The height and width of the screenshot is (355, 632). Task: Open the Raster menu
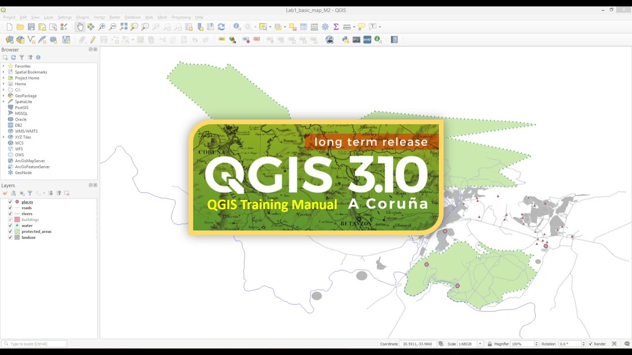[115, 17]
